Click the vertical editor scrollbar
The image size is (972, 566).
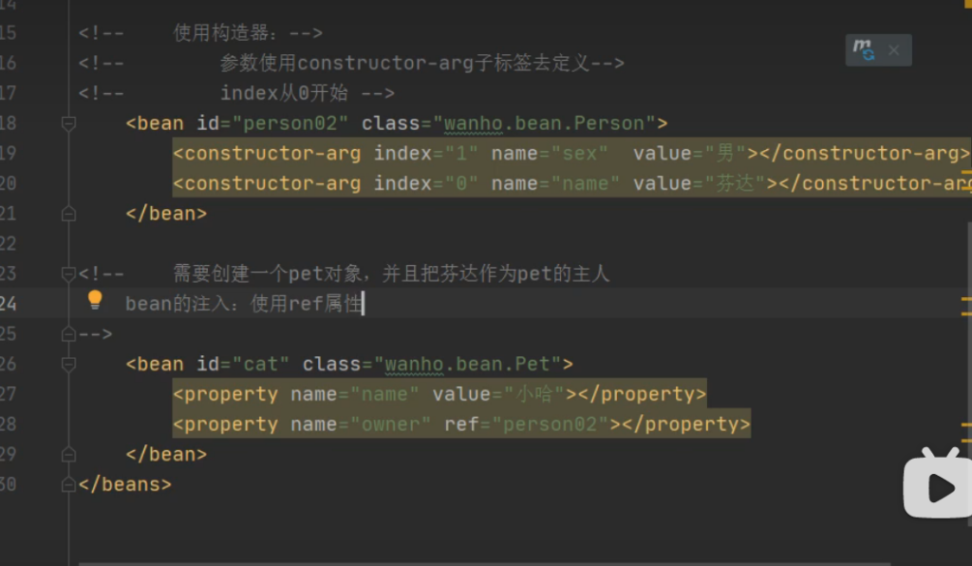[968, 285]
